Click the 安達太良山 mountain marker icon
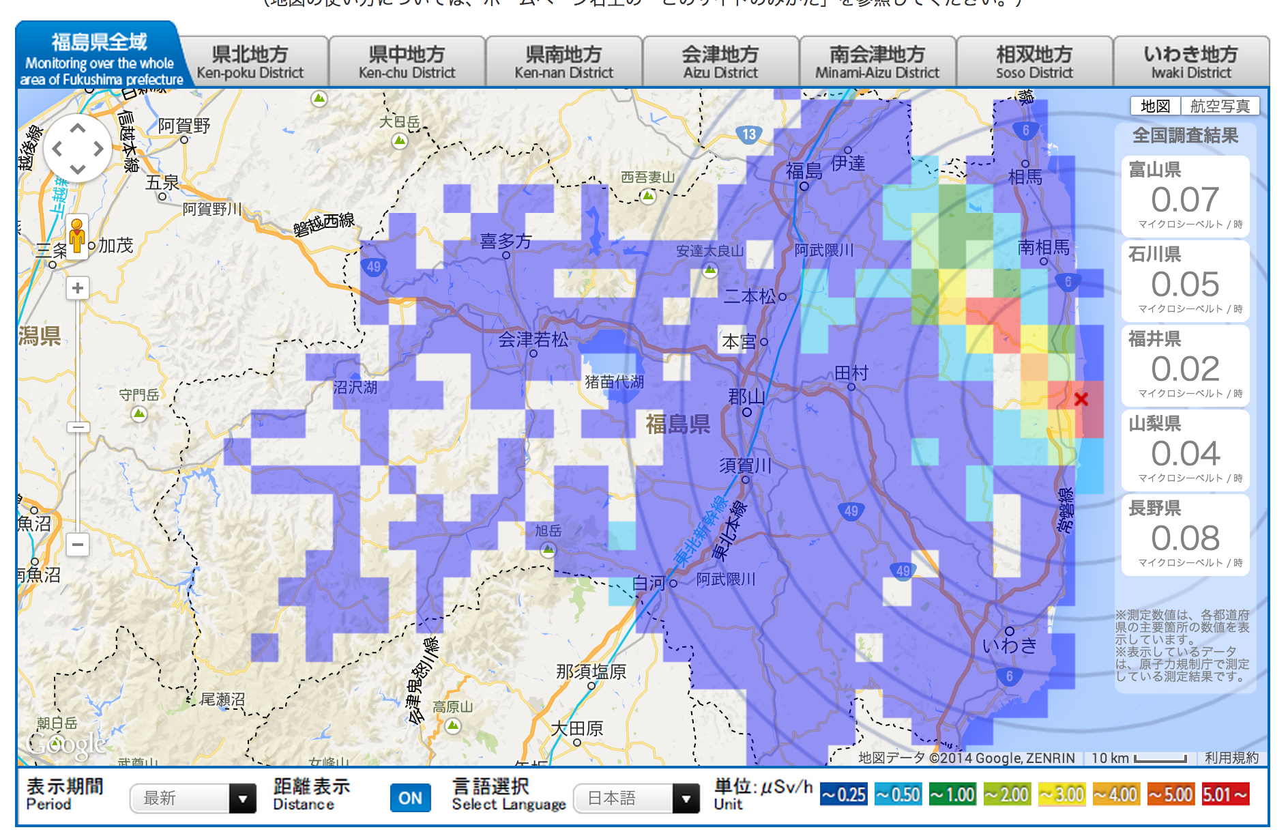This screenshot has width=1288, height=834. pos(710,270)
